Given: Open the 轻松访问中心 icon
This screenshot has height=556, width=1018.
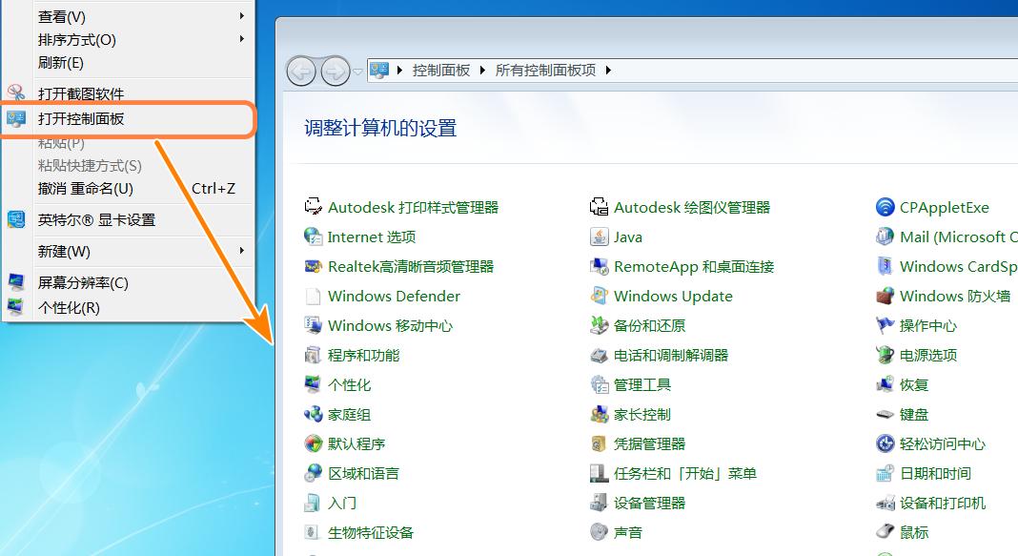Looking at the screenshot, I should coord(885,443).
